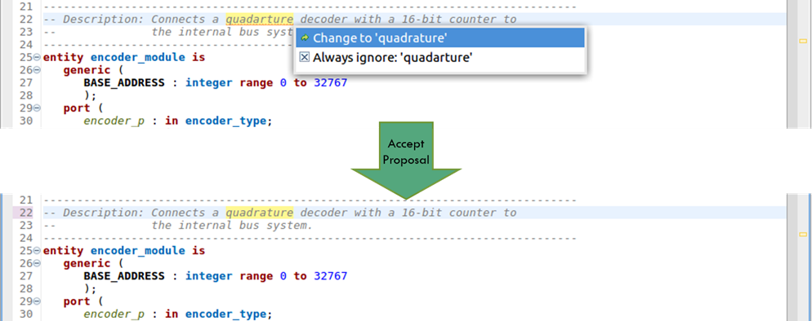Click crossed-box icon beside Always ignore entry

(305, 57)
